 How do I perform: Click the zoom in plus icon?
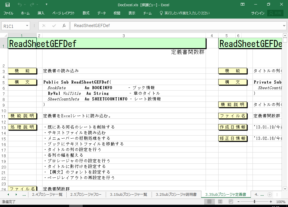click(271, 202)
